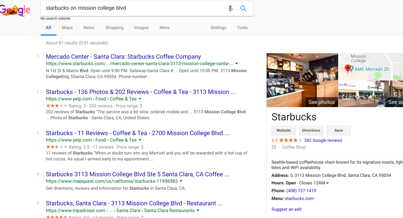Click the blue magnifying glass search icon
The width and height of the screenshot is (403, 218).
coord(243,9)
